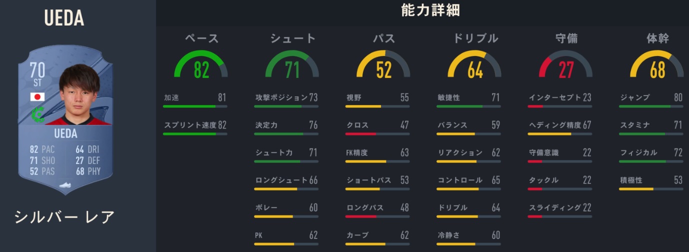Click the 決定力 stat bar showing 76
The height and width of the screenshot is (252, 689).
pos(285,133)
